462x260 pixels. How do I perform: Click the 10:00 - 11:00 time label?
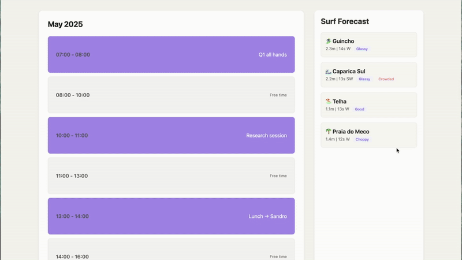coord(72,135)
